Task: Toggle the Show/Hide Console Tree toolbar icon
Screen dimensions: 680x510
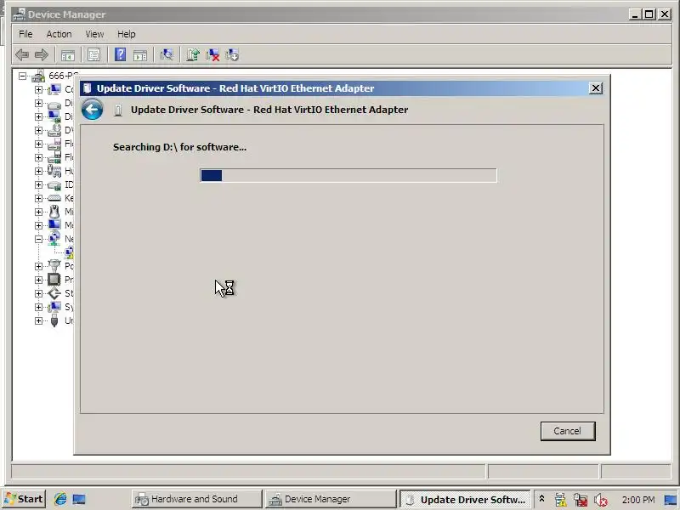Action: coord(68,54)
